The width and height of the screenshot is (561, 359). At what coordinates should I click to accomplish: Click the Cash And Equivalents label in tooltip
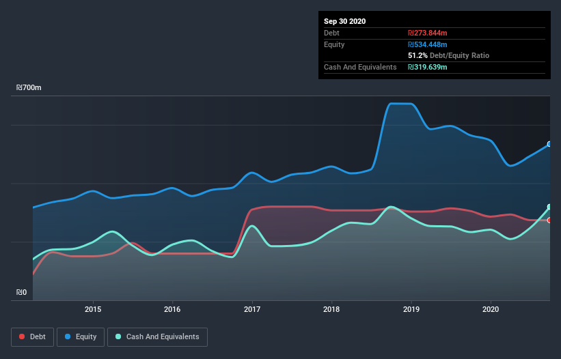[x=360, y=67]
